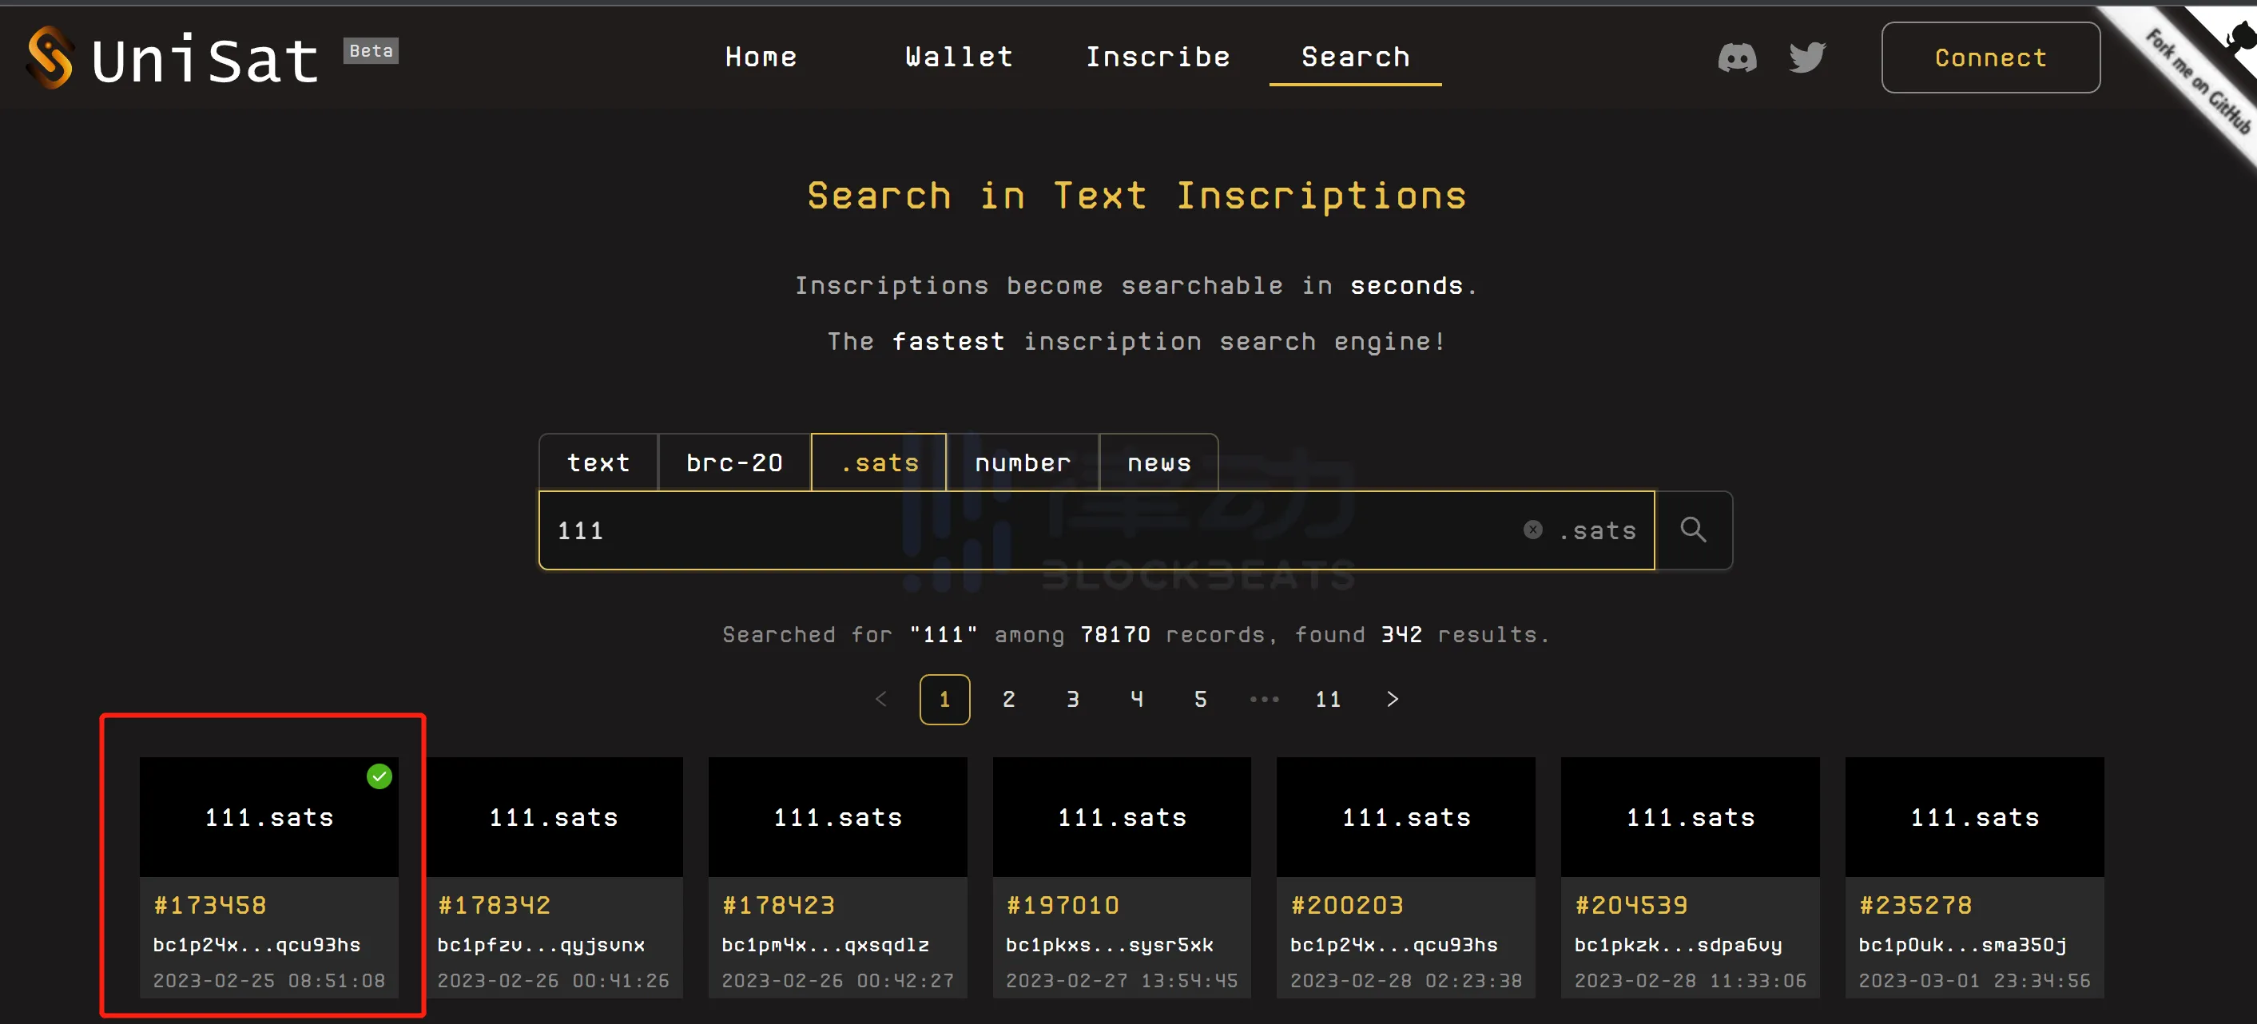Open Discord community link
Screen dimensions: 2257x1024
click(x=1734, y=58)
